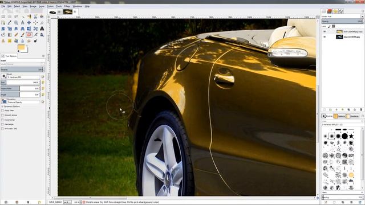Open Layers dock tab configuration menu
Viewport: 365px width, 205px height.
click(363, 11)
